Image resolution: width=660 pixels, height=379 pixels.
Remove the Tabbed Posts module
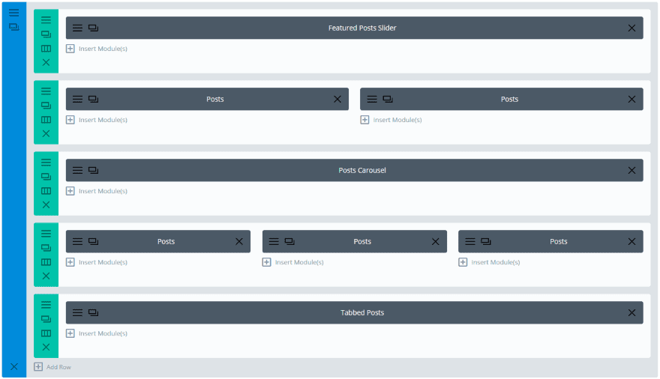[631, 312]
